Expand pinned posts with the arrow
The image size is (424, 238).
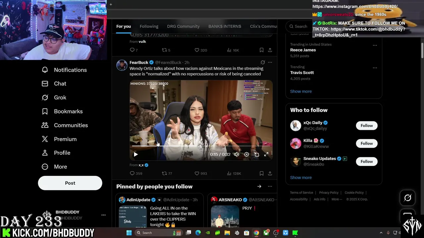point(259,186)
